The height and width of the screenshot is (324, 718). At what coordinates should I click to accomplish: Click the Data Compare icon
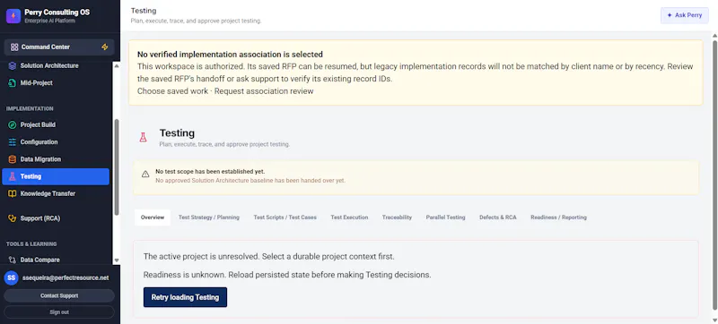click(13, 260)
